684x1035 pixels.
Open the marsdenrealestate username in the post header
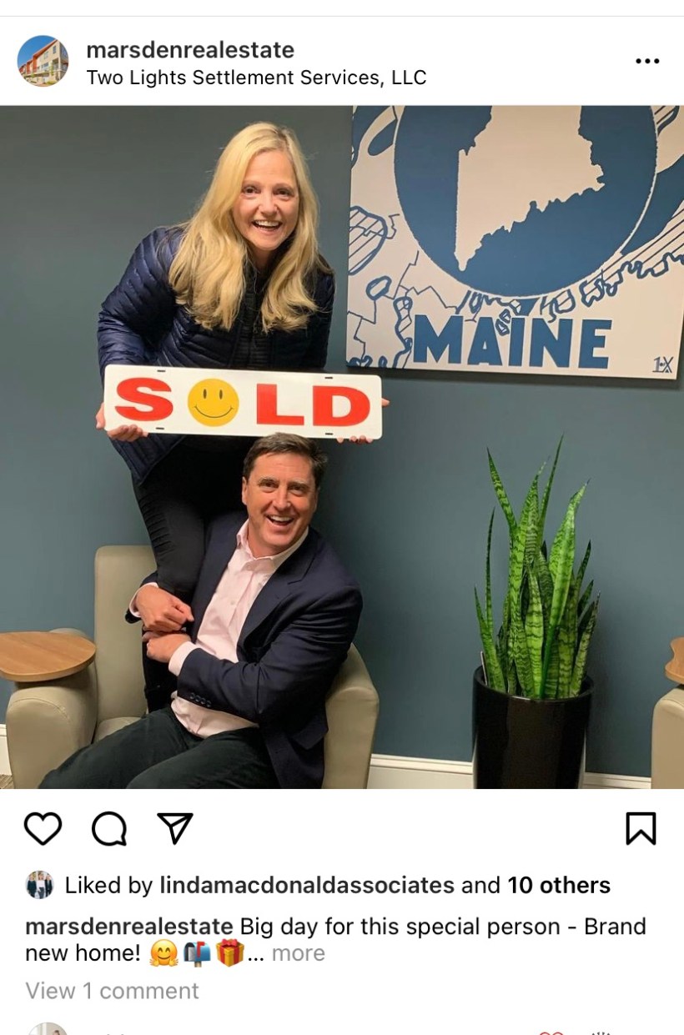click(190, 50)
